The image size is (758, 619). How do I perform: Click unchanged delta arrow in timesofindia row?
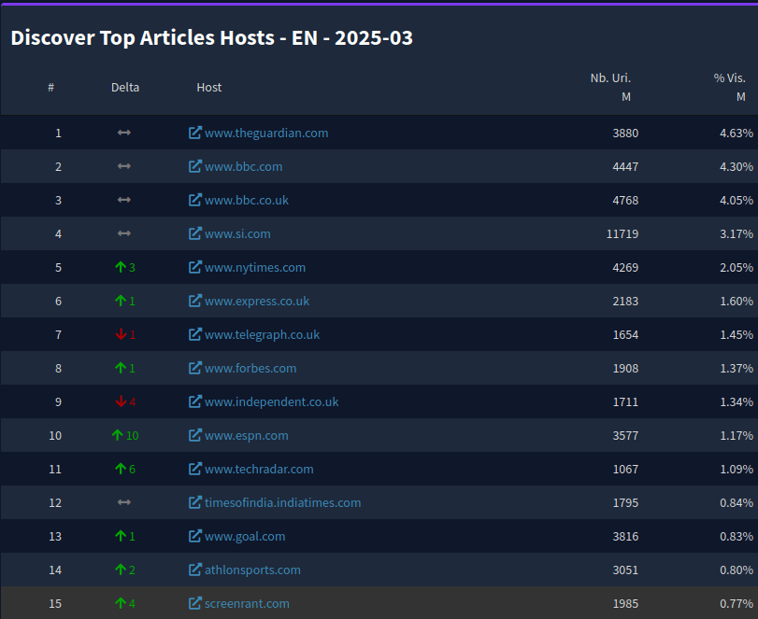coord(124,502)
